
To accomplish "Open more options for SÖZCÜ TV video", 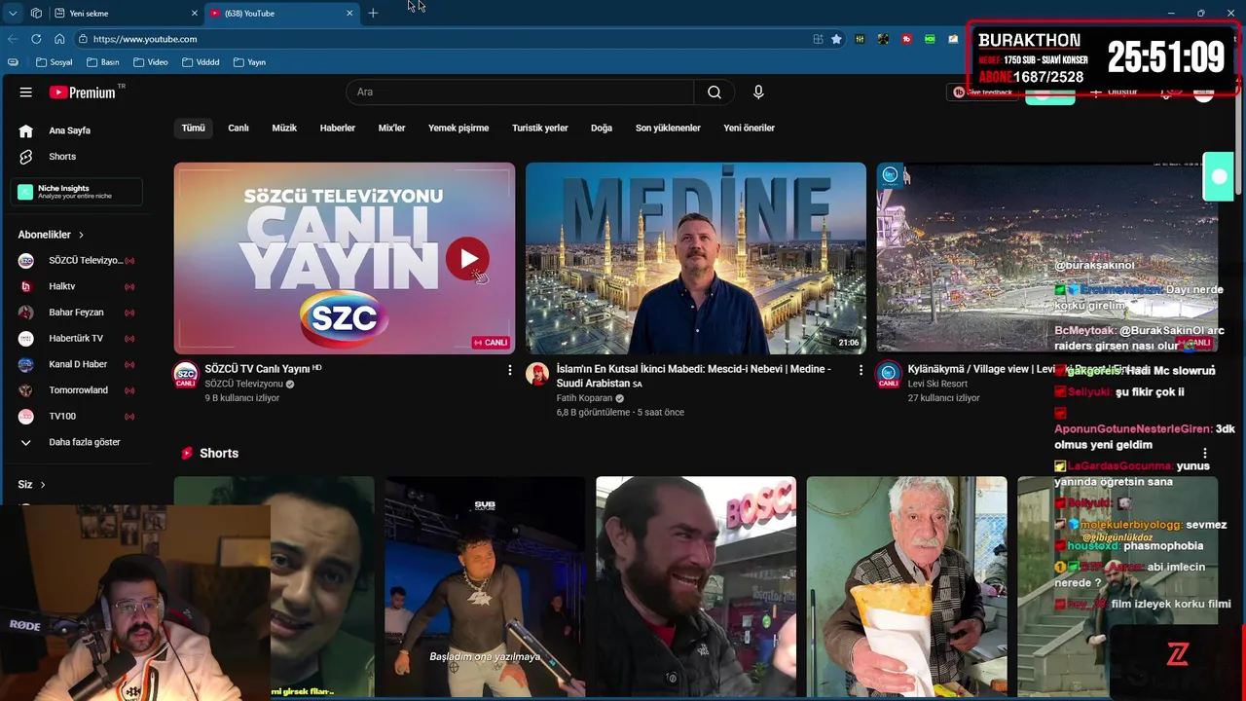I will [x=509, y=370].
